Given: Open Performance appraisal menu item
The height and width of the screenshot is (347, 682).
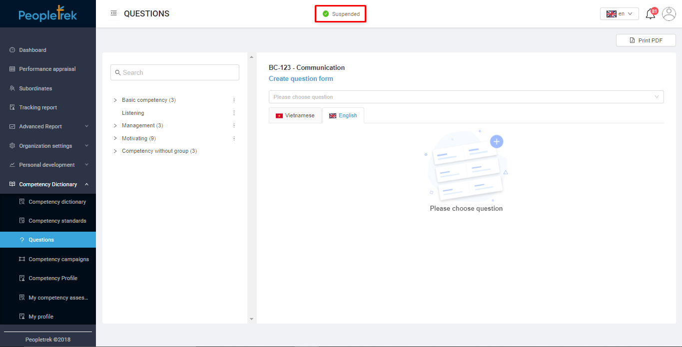Looking at the screenshot, I should tap(48, 69).
